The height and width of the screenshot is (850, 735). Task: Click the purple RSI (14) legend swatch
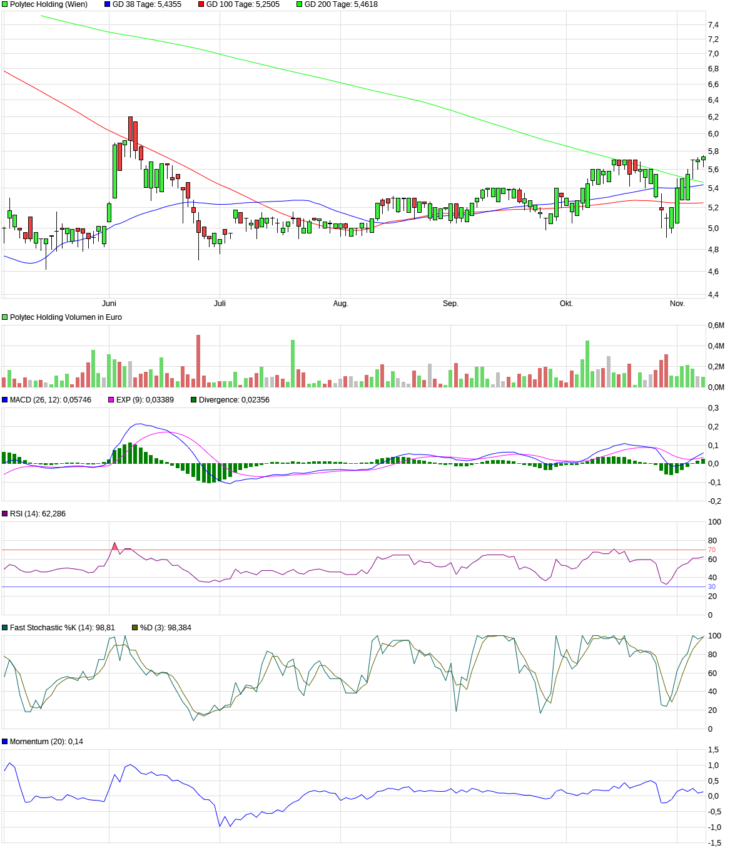point(5,514)
